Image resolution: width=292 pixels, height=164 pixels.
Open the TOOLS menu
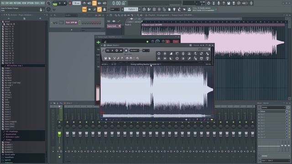click(x=37, y=3)
